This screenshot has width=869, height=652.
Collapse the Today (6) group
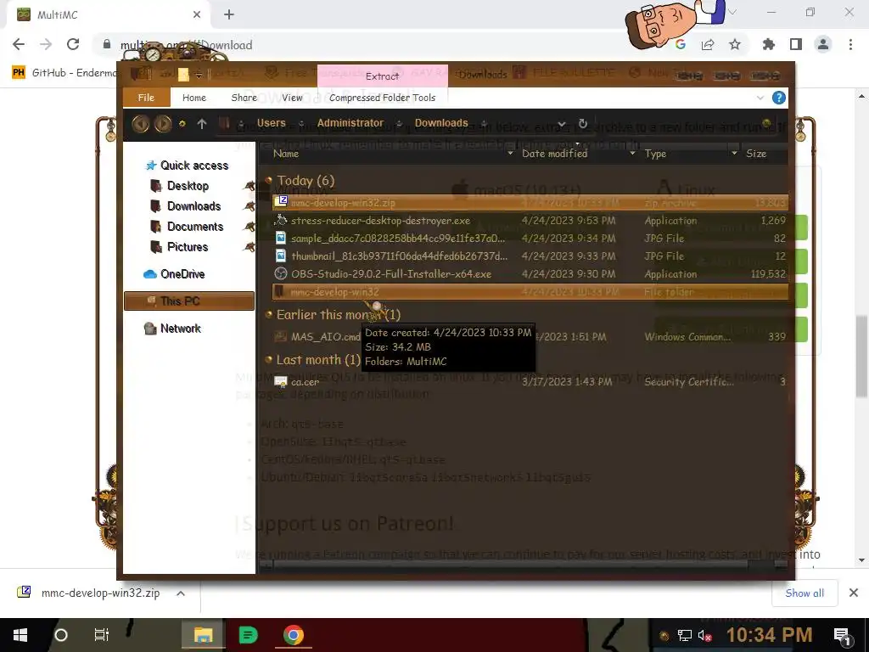point(269,180)
